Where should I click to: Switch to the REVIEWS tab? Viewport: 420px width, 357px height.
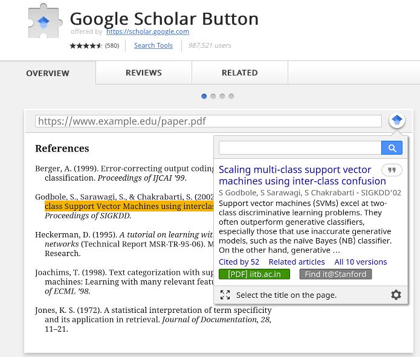[144, 72]
